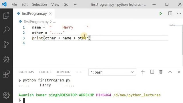Click the /d/new/python_lectures path in terminal
The width and height of the screenshot is (183, 103).
click(137, 95)
